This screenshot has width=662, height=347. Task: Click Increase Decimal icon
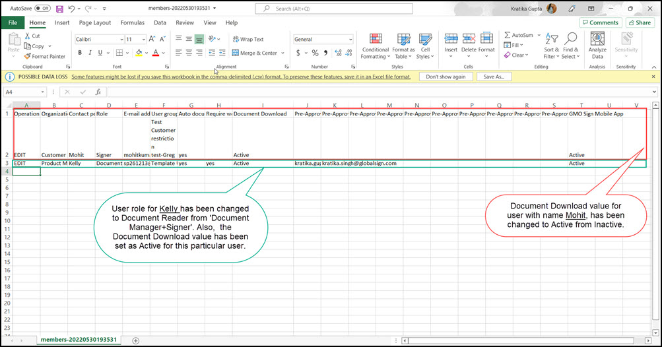338,53
